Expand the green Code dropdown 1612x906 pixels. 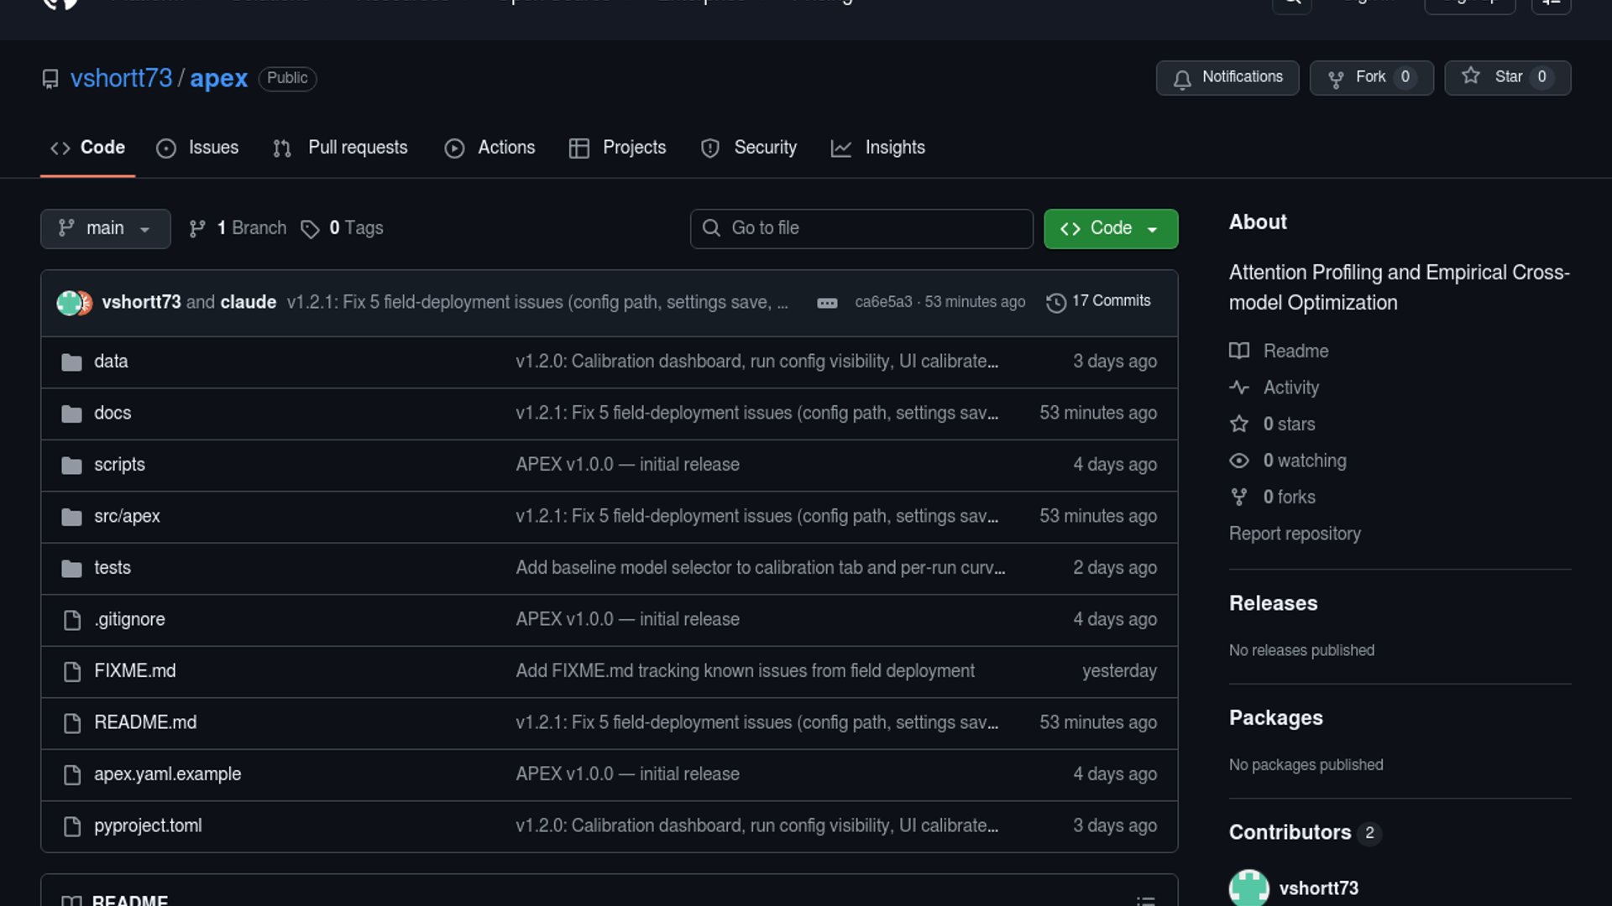[x=1110, y=228]
